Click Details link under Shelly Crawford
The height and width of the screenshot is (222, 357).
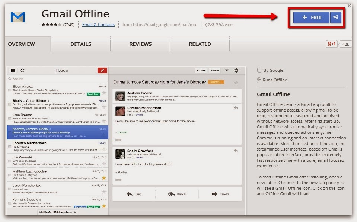[x=139, y=157]
